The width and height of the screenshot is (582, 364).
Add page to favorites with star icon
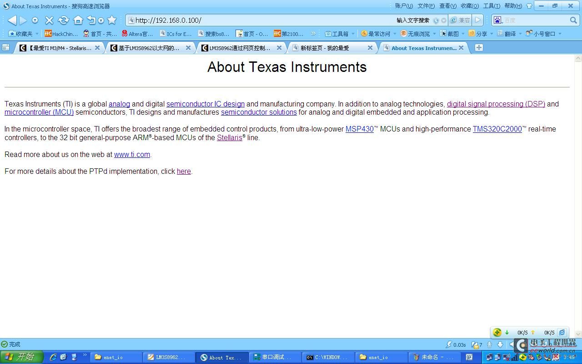(x=112, y=20)
